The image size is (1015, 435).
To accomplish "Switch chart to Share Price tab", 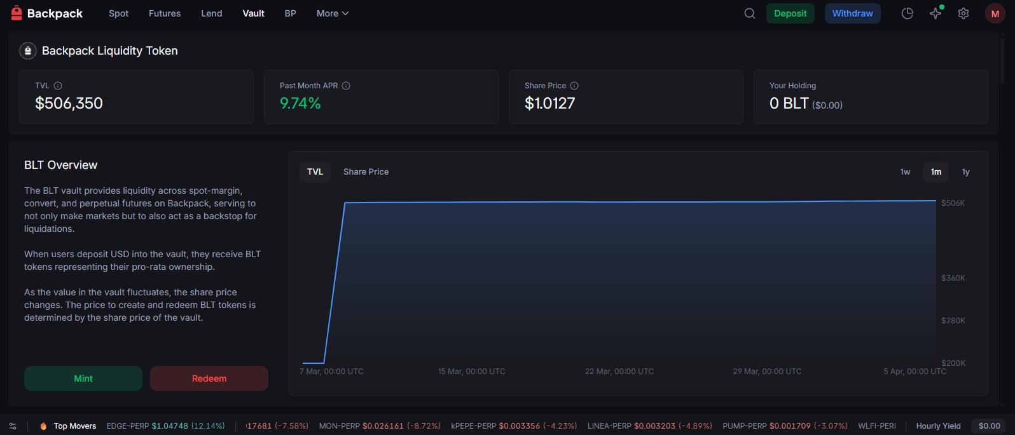I will tap(366, 172).
